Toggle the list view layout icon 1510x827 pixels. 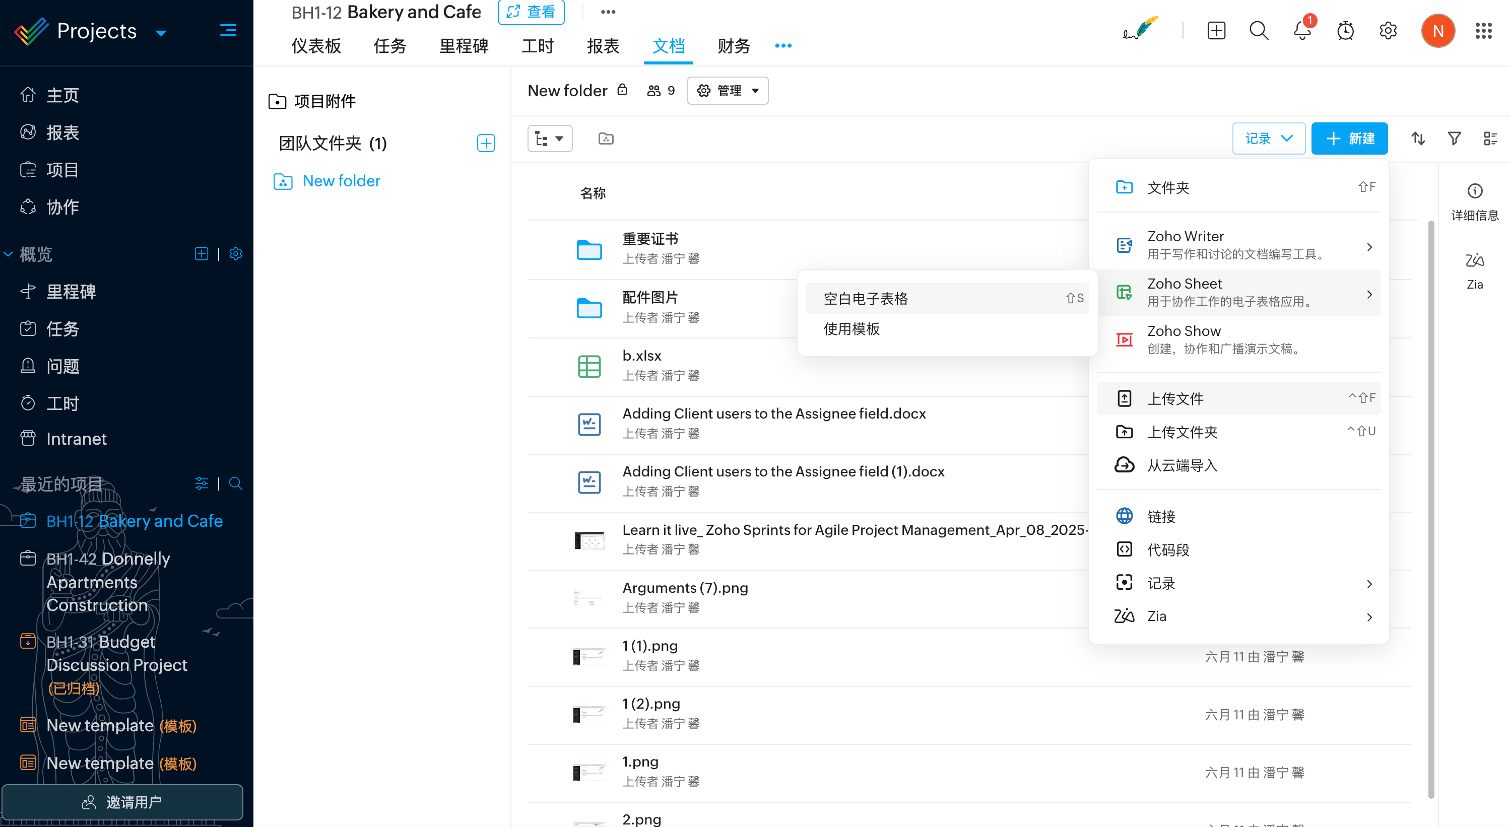coord(1489,139)
